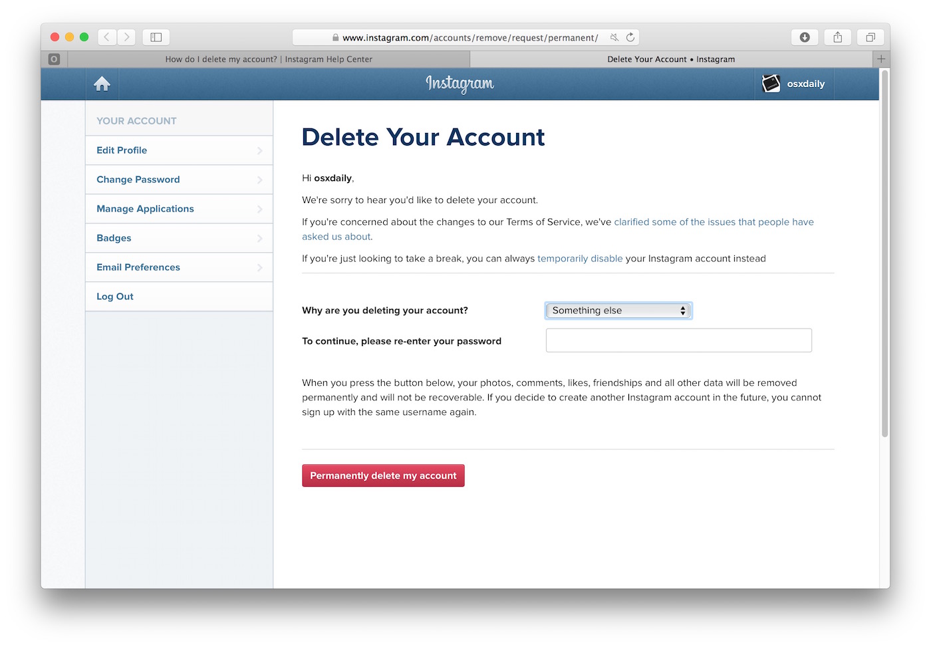Reload the page in address bar
The image size is (931, 647).
click(x=630, y=37)
